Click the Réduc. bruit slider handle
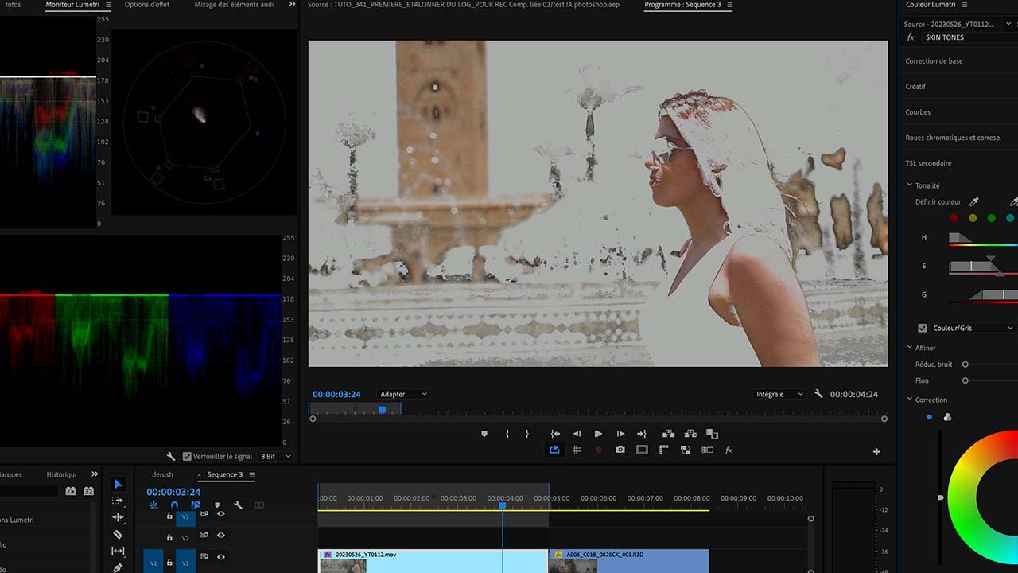 pos(966,364)
